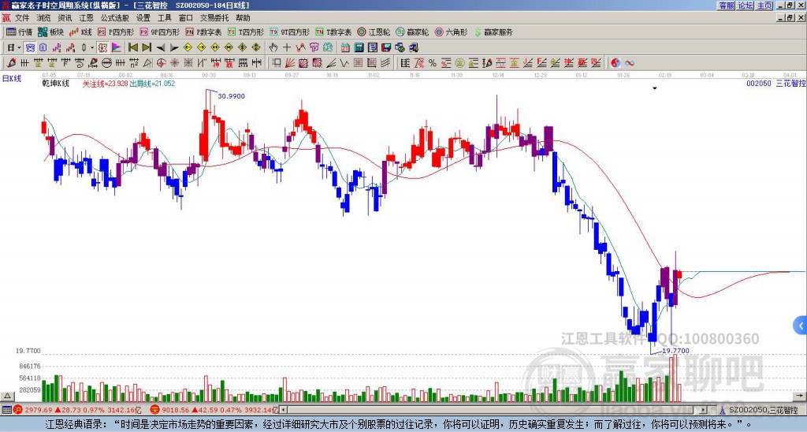Click the infinity wave icon
807x432 pixels.
pyautogui.click(x=629, y=63)
